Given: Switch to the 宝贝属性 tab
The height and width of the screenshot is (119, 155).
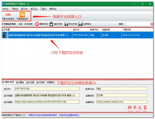Looking at the screenshot, I should click(x=20, y=82).
